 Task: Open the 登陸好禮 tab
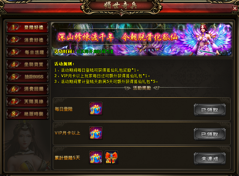pyautogui.click(x=27, y=27)
